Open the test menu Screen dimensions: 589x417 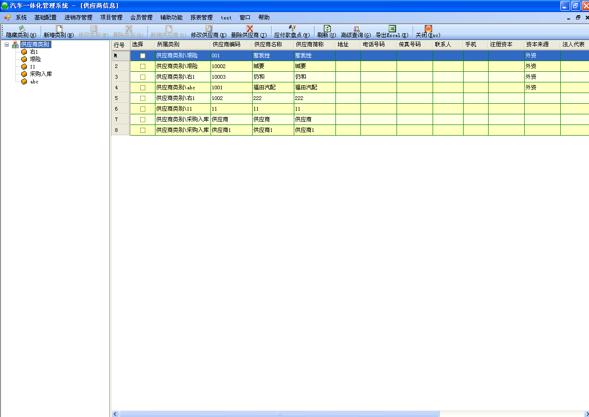point(226,18)
